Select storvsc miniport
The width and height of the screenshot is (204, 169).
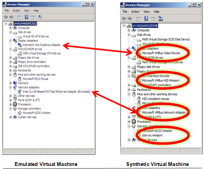(x=152, y=135)
